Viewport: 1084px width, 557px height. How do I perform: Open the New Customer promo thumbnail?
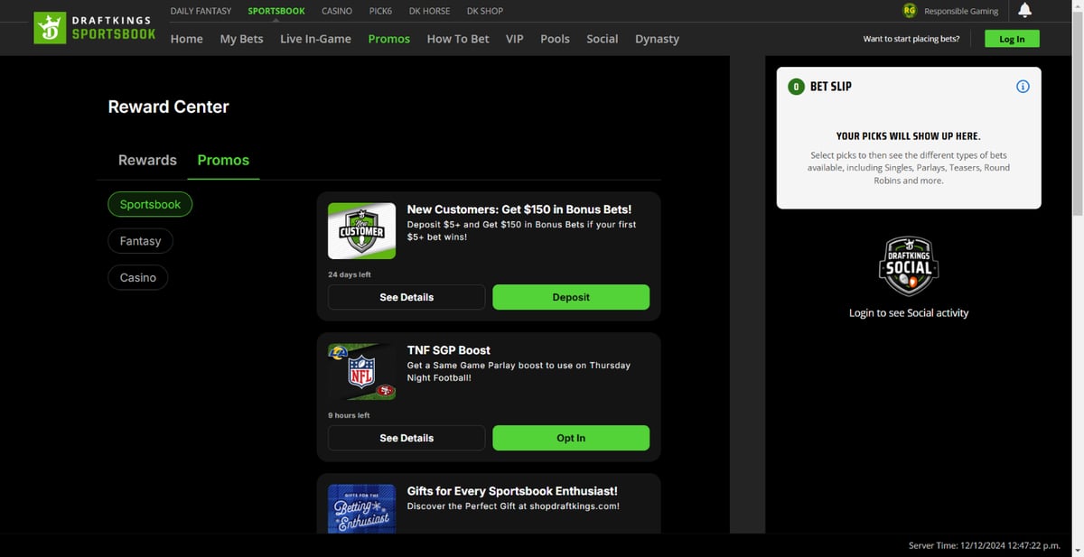tap(361, 231)
